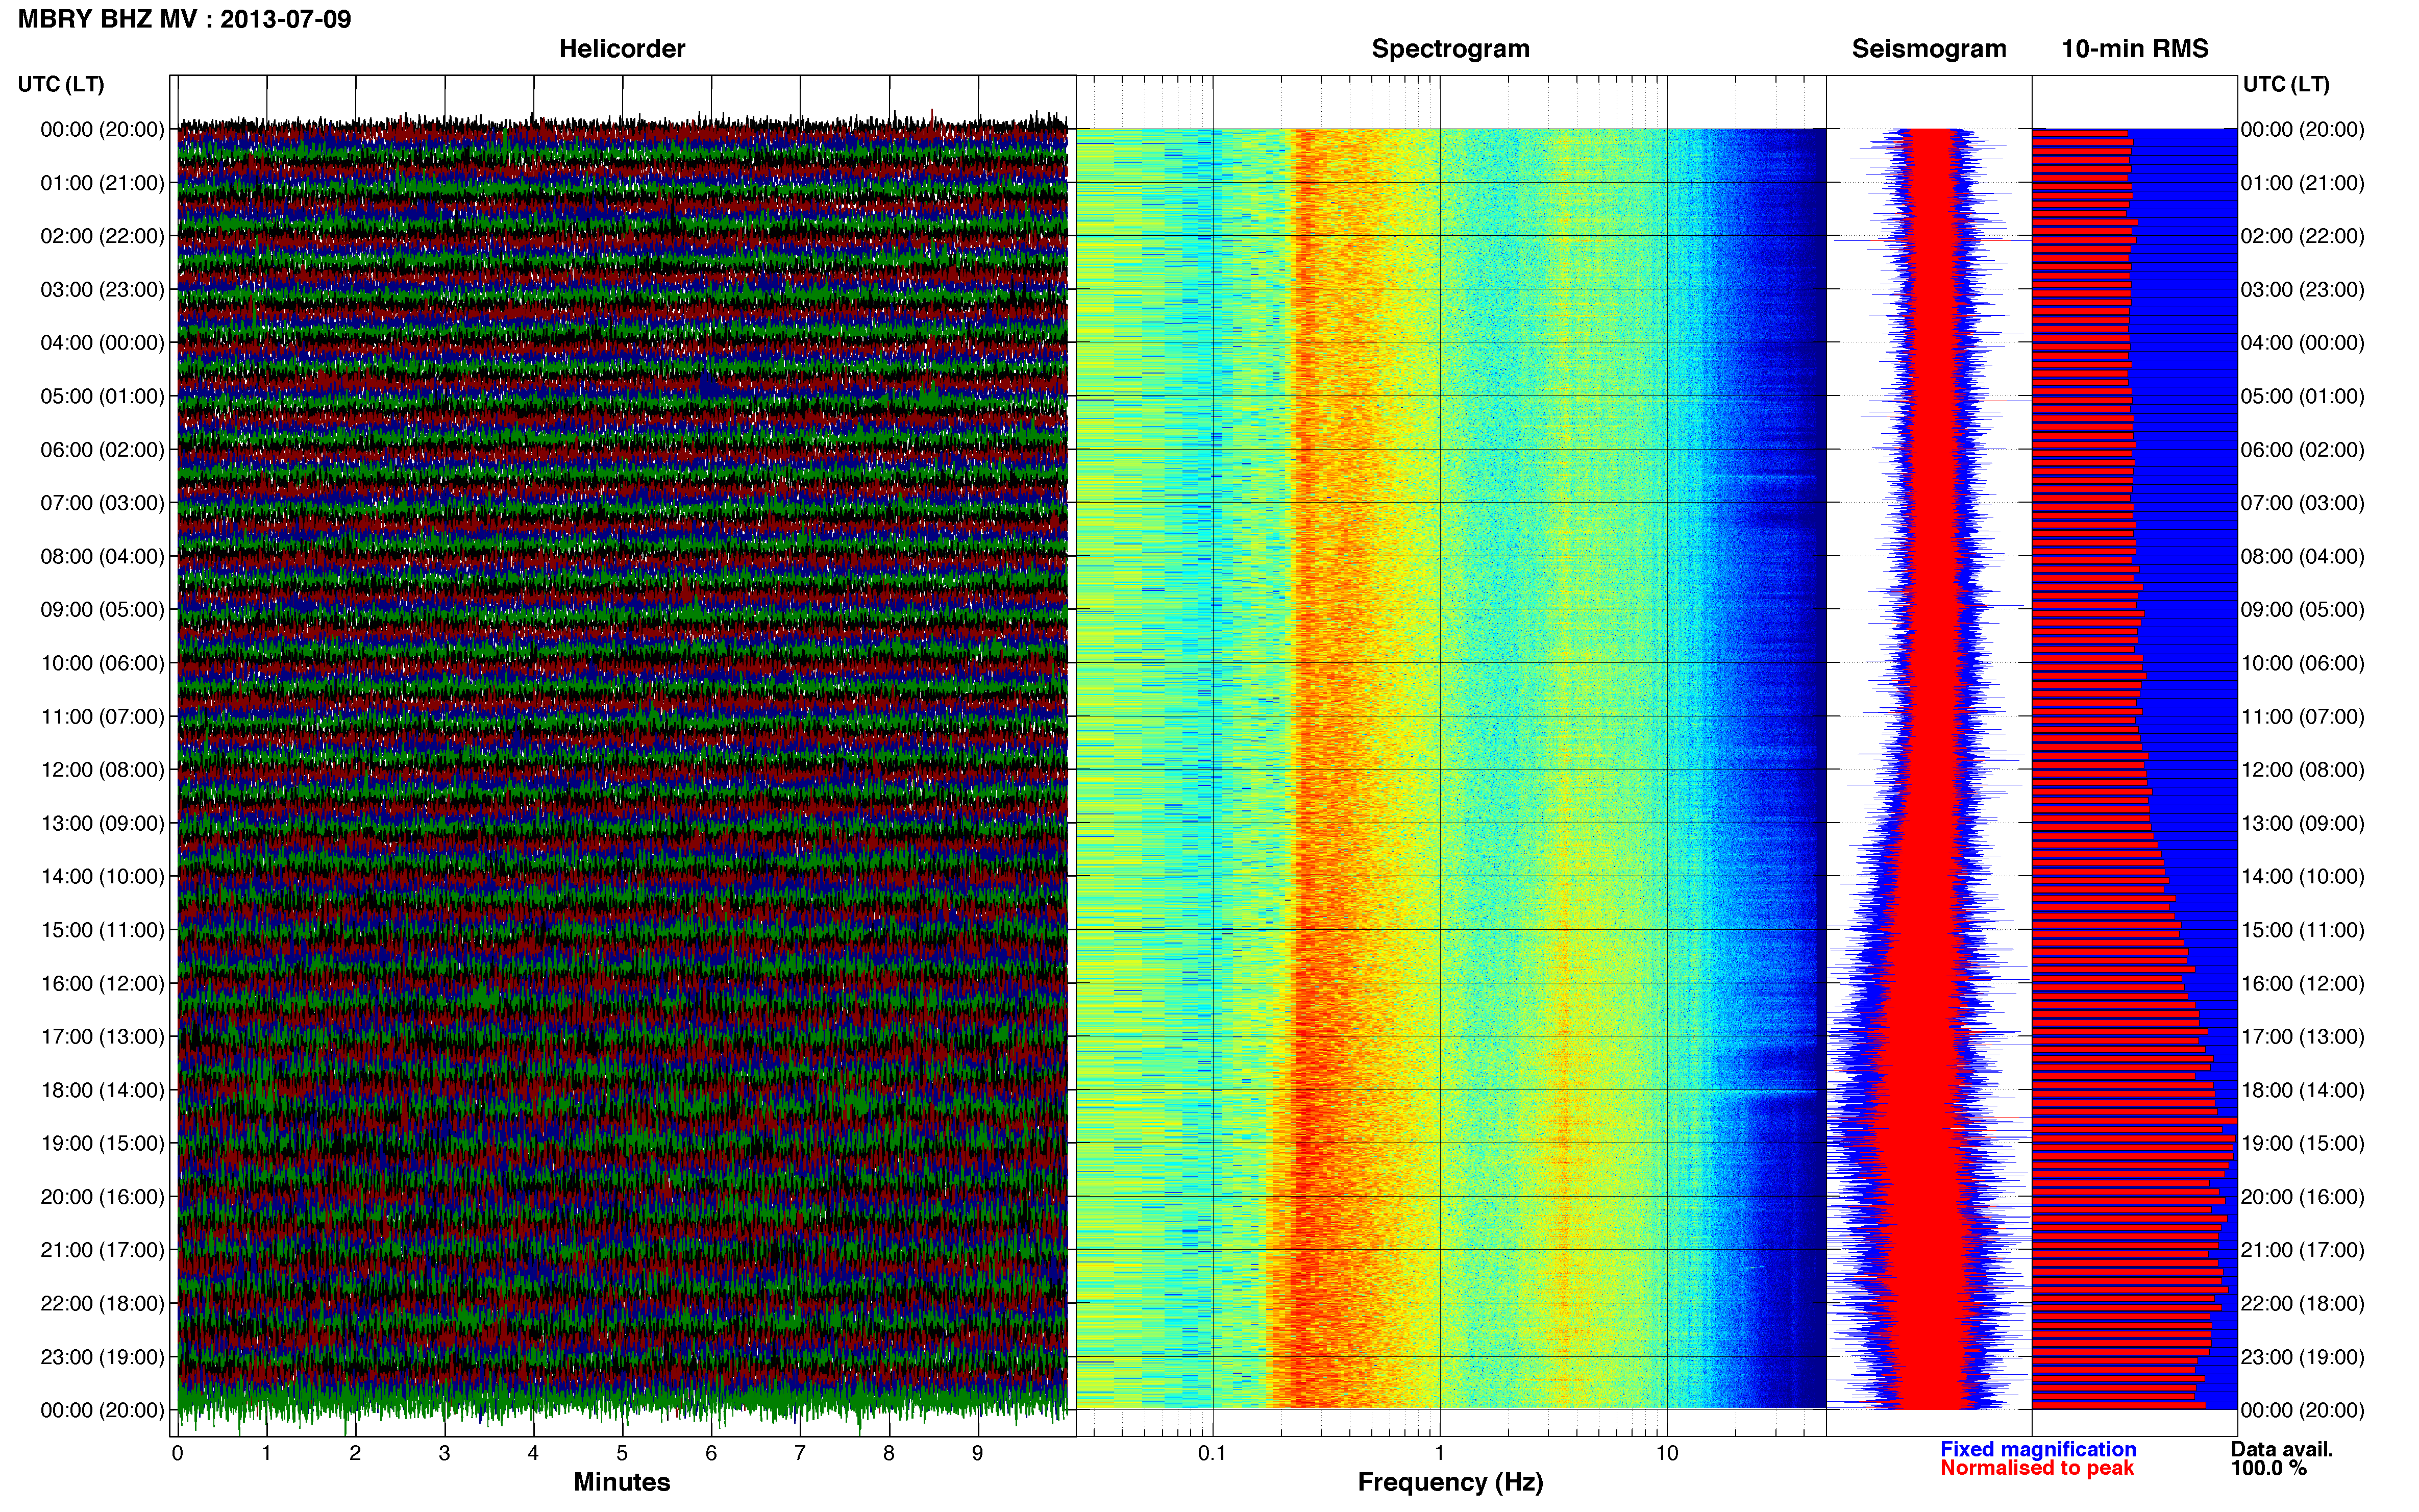Click the 'Fixed magnification' legend text
The image size is (2419, 1512).
(2038, 1449)
